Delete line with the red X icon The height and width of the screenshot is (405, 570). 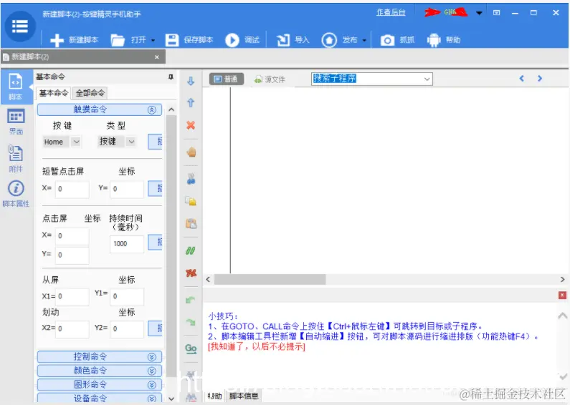[x=191, y=125]
